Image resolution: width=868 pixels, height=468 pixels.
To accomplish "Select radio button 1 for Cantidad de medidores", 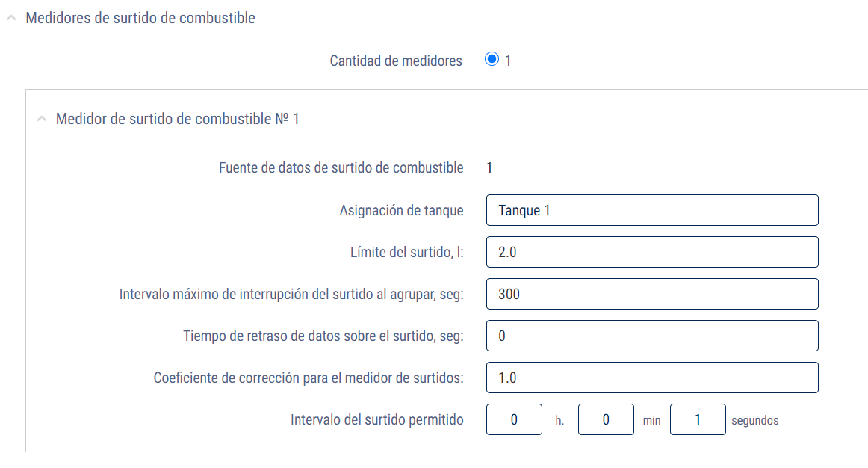I will click(x=492, y=58).
